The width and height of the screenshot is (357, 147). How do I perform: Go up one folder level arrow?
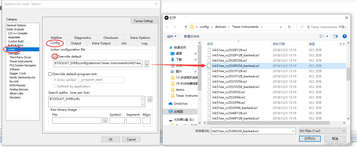coord(186,27)
